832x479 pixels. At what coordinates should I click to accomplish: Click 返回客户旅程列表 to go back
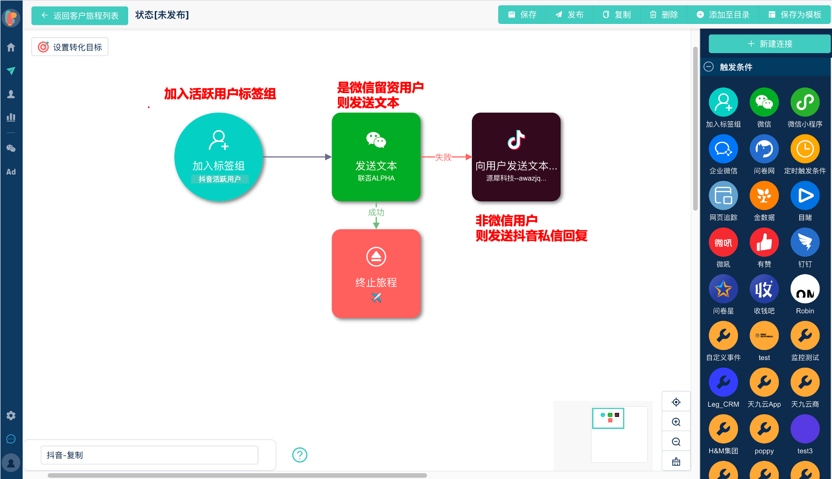(79, 15)
